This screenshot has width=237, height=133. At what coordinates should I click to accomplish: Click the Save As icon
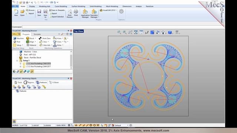(x=45, y=13)
